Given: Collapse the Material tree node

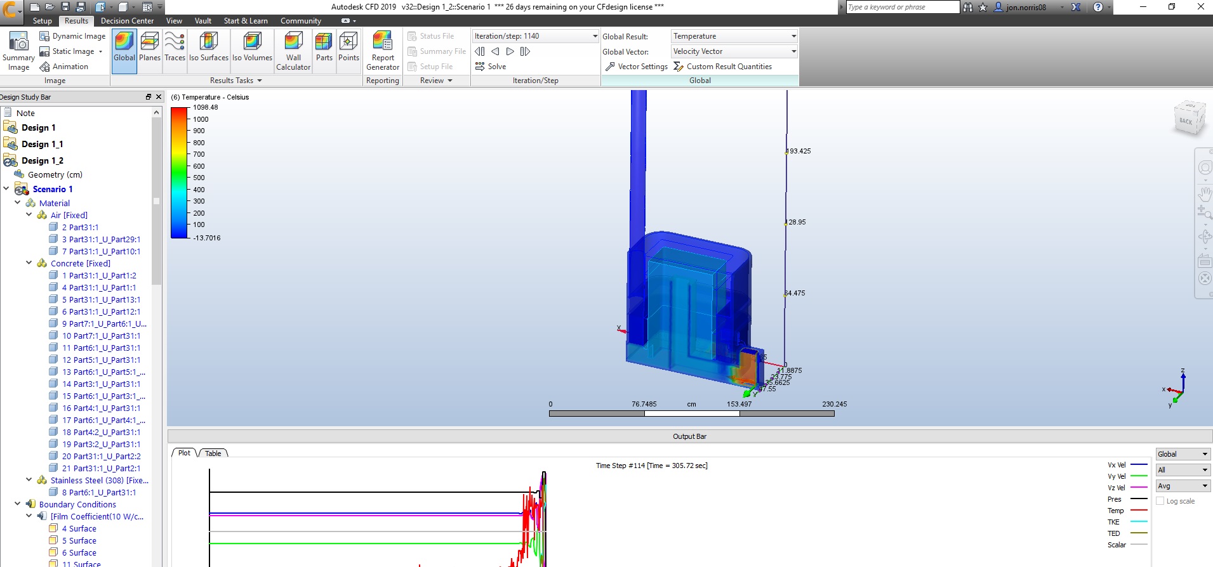Looking at the screenshot, I should (18, 203).
